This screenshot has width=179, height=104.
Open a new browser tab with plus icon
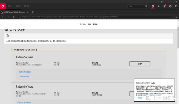tap(33, 12)
